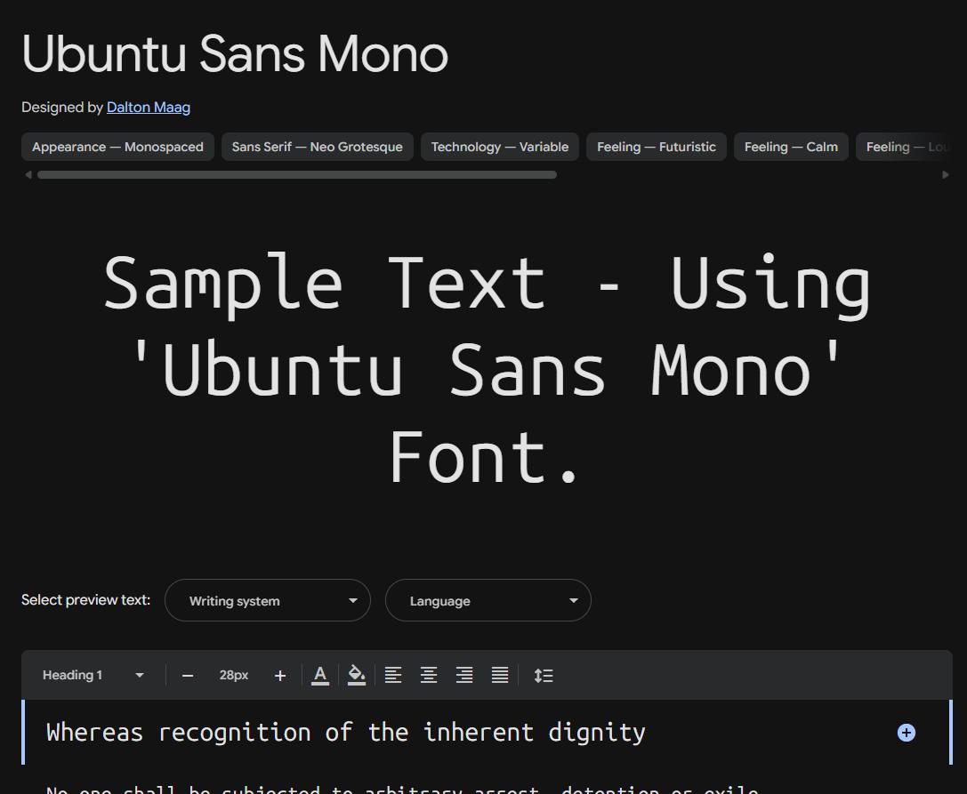Decrease font size with minus button
The height and width of the screenshot is (794, 967).
[x=188, y=676]
